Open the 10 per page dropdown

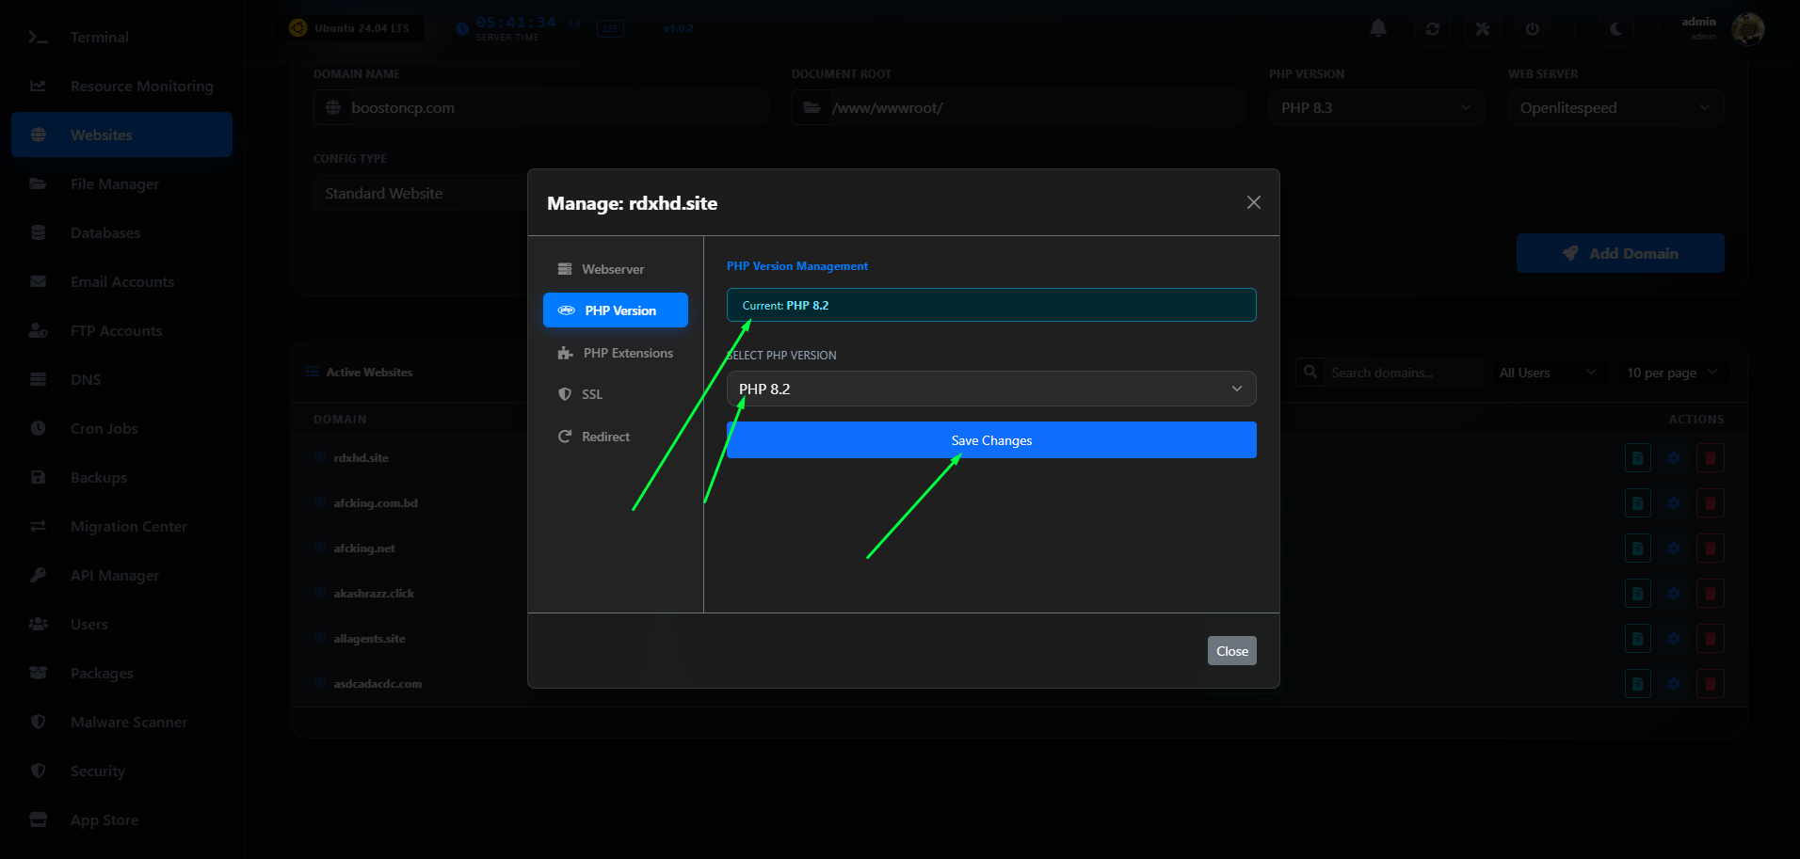point(1673,372)
